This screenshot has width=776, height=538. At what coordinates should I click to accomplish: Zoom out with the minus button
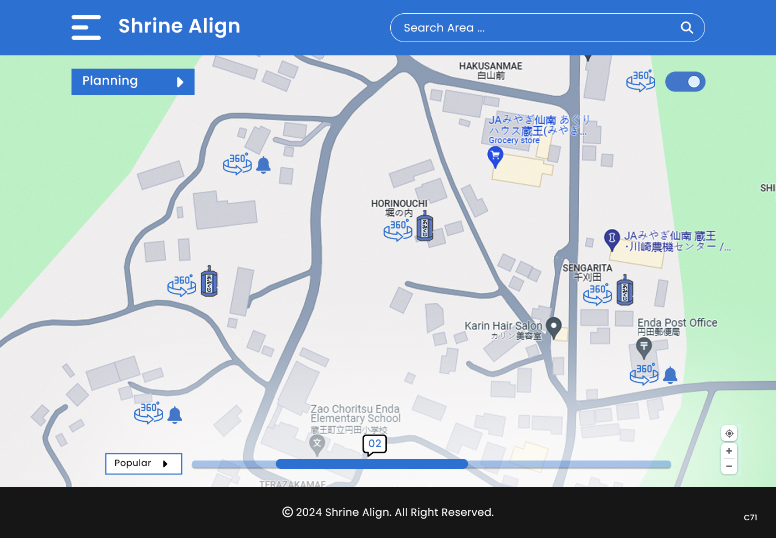click(x=729, y=467)
